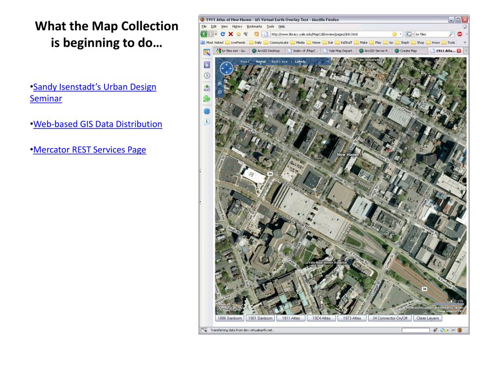Screen dimensions: 498x374
Task: Open the downloads sidebar icon
Action: pyautogui.click(x=207, y=88)
